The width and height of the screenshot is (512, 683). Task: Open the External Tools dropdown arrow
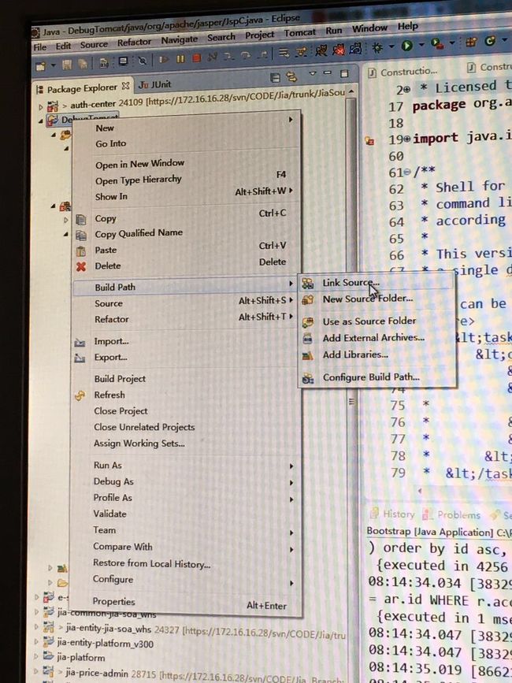451,43
